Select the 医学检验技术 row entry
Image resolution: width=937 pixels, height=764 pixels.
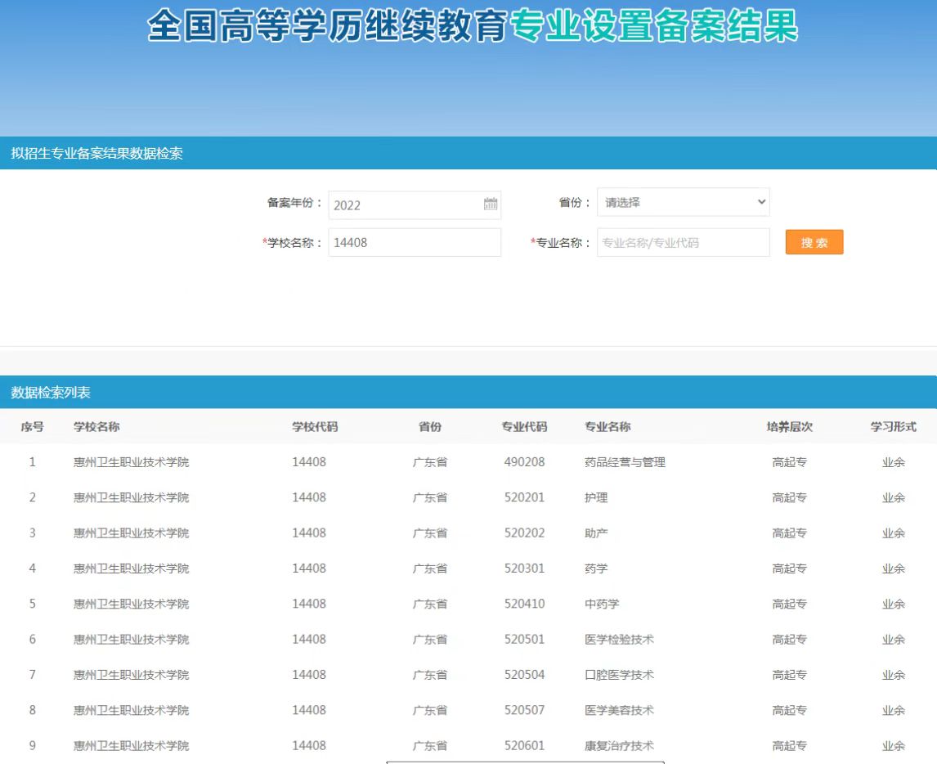click(x=619, y=639)
